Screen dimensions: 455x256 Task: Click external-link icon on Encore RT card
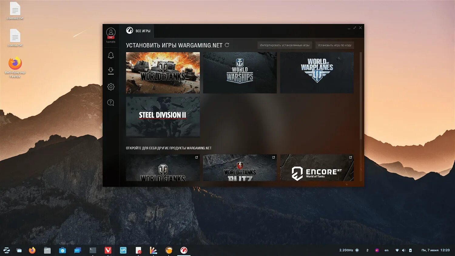(350, 157)
